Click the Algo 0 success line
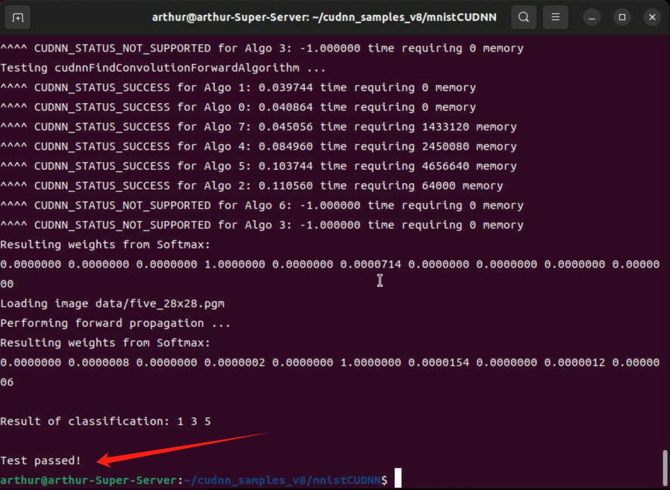The image size is (670, 490). tap(238, 107)
